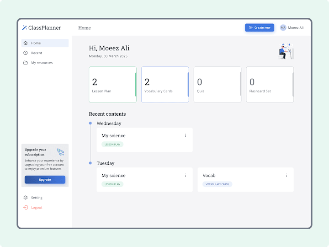
Task: Select Logout in the sidebar
Action: pos(45,207)
